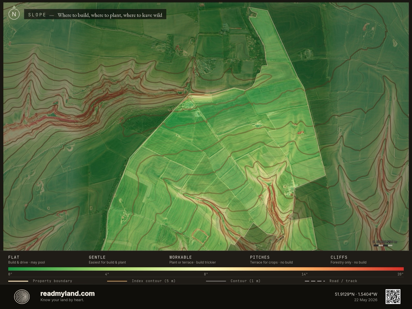Viewport: 412px width, 309px height.
Task: Click the Road / track legend label
Action: pos(343,281)
